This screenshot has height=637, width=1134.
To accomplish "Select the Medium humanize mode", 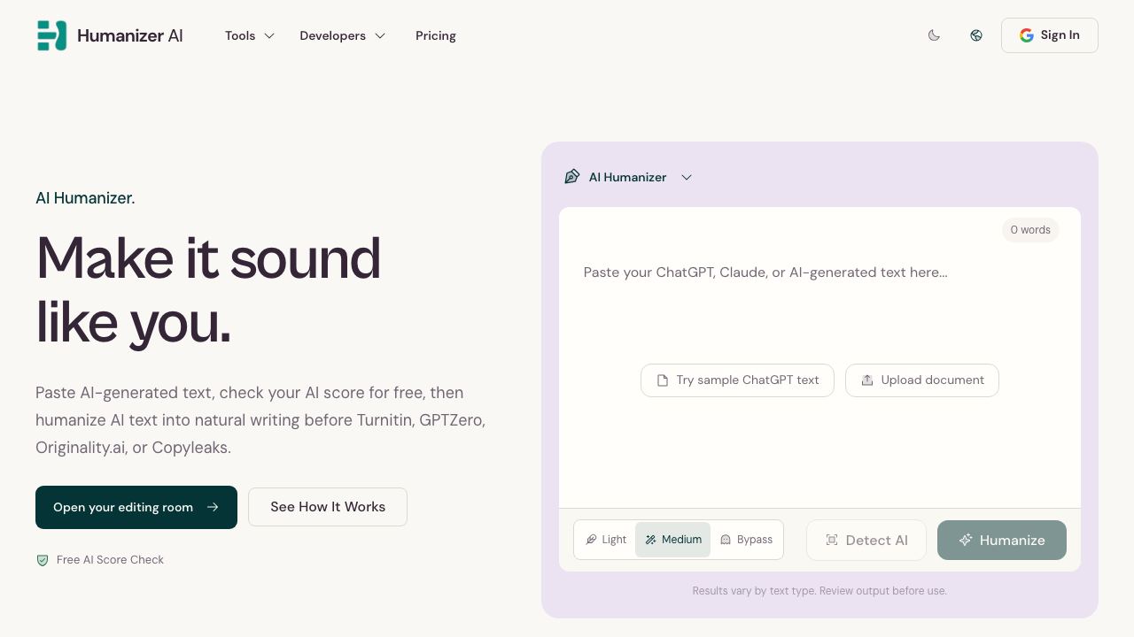I will pyautogui.click(x=673, y=540).
